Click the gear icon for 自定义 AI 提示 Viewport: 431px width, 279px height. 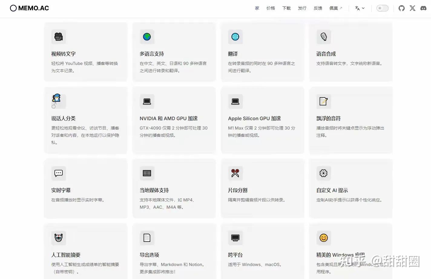(324, 173)
